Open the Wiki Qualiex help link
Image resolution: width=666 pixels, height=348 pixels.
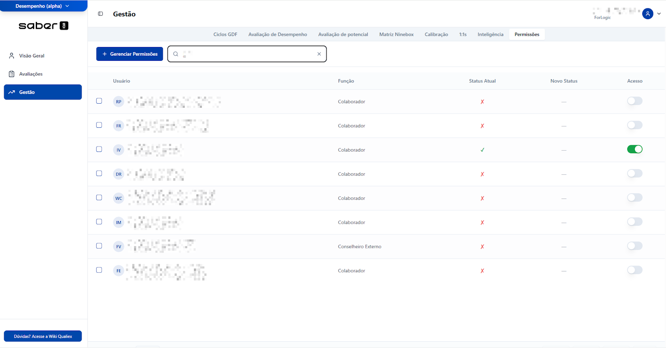[43, 336]
